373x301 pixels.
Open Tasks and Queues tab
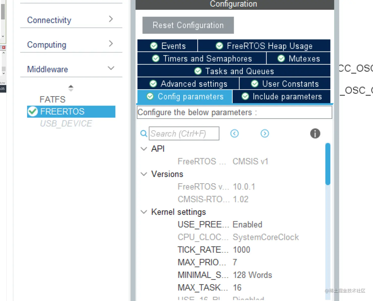[234, 71]
